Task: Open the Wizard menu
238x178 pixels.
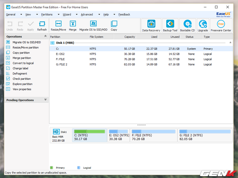Action: coord(67,15)
